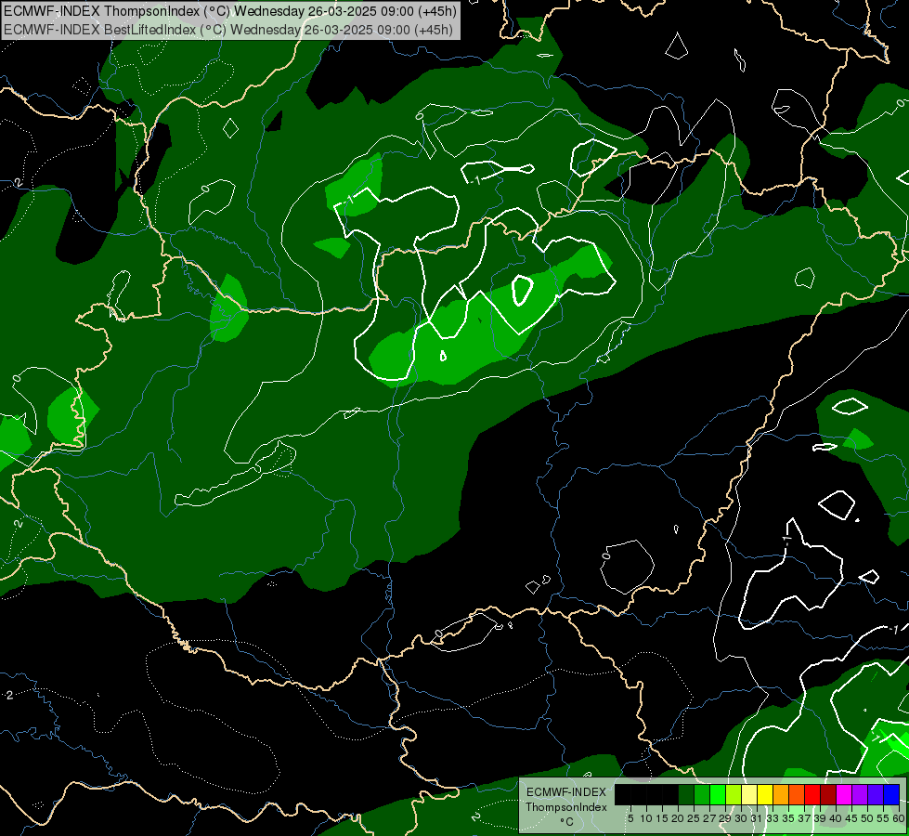Select the dark green 20–25 legend swatch
This screenshot has width=909, height=836.
[686, 794]
